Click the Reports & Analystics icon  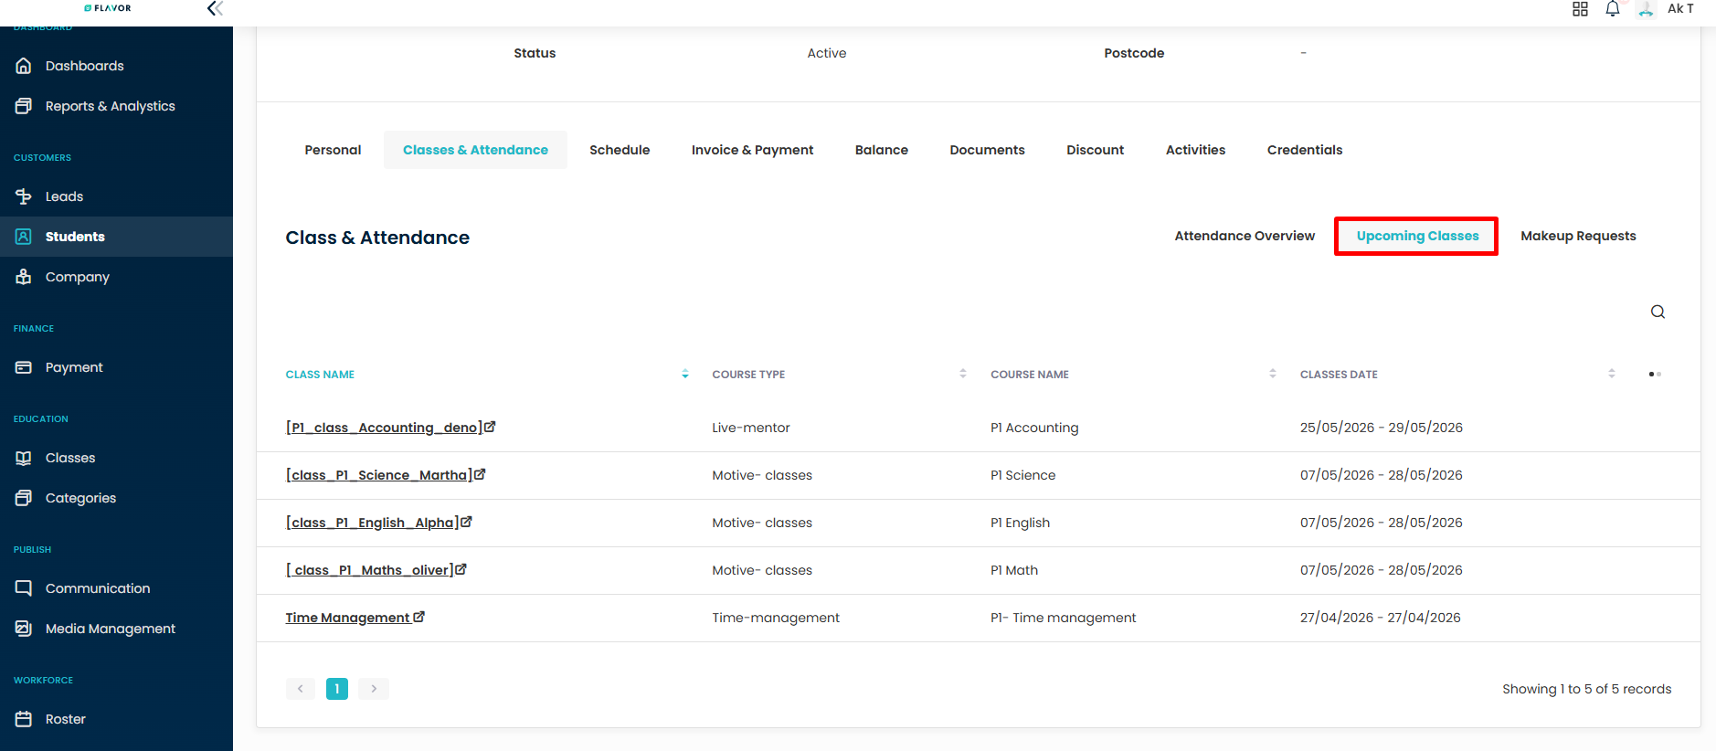pyautogui.click(x=24, y=106)
